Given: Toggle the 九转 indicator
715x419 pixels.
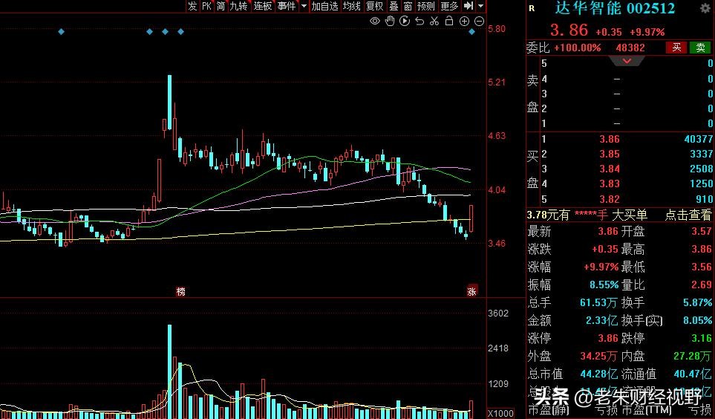Looking at the screenshot, I should (x=238, y=6).
